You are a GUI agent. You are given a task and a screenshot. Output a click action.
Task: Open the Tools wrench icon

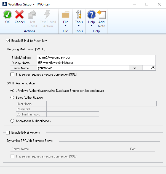point(79,15)
